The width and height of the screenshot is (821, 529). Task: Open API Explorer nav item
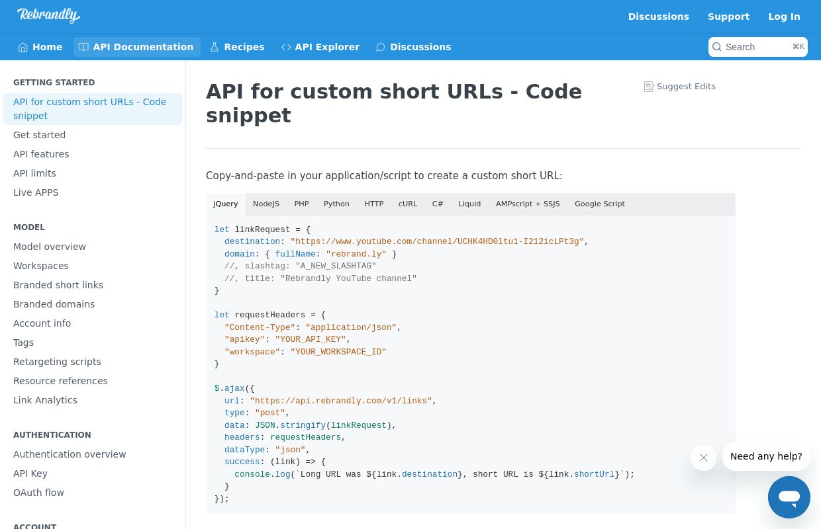click(x=320, y=47)
